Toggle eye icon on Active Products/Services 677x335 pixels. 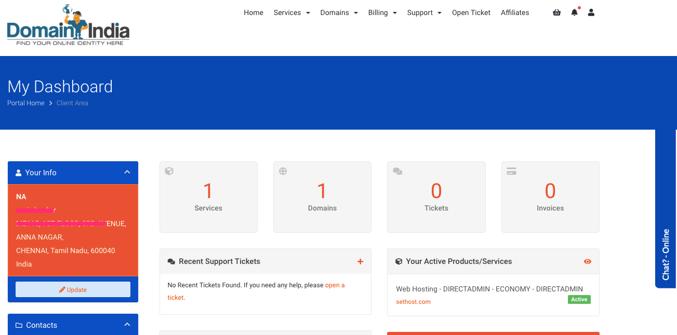(588, 262)
